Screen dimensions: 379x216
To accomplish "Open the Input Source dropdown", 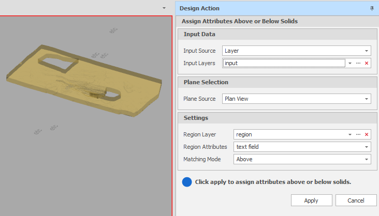I will coord(367,51).
